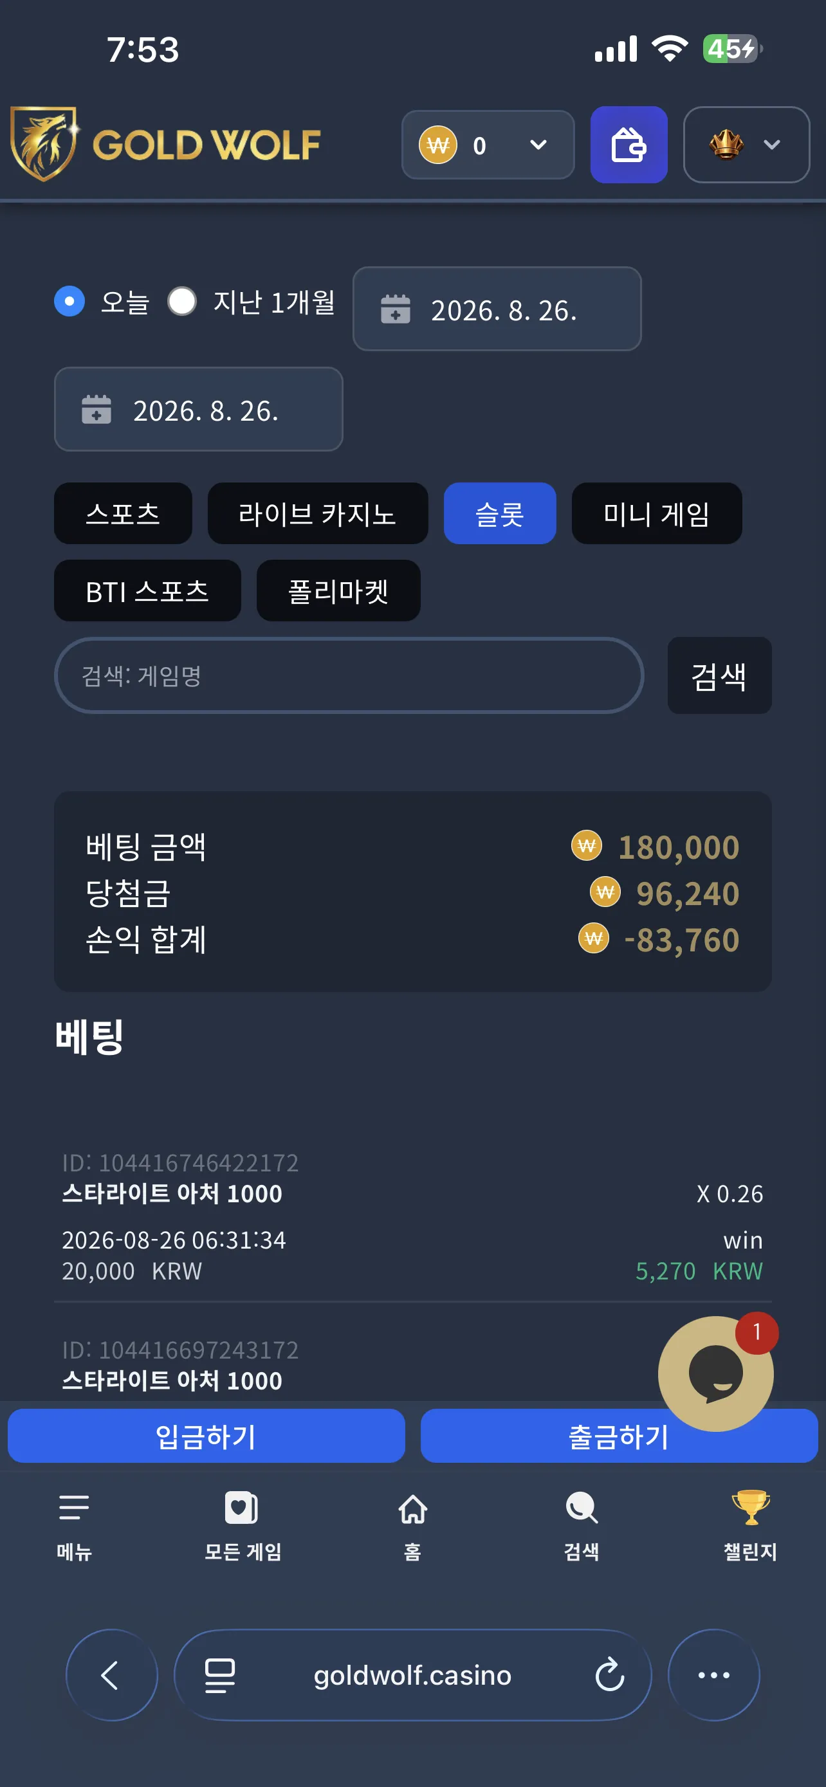The width and height of the screenshot is (826, 1787).
Task: Select the 오늘 radio option
Action: coord(69,302)
